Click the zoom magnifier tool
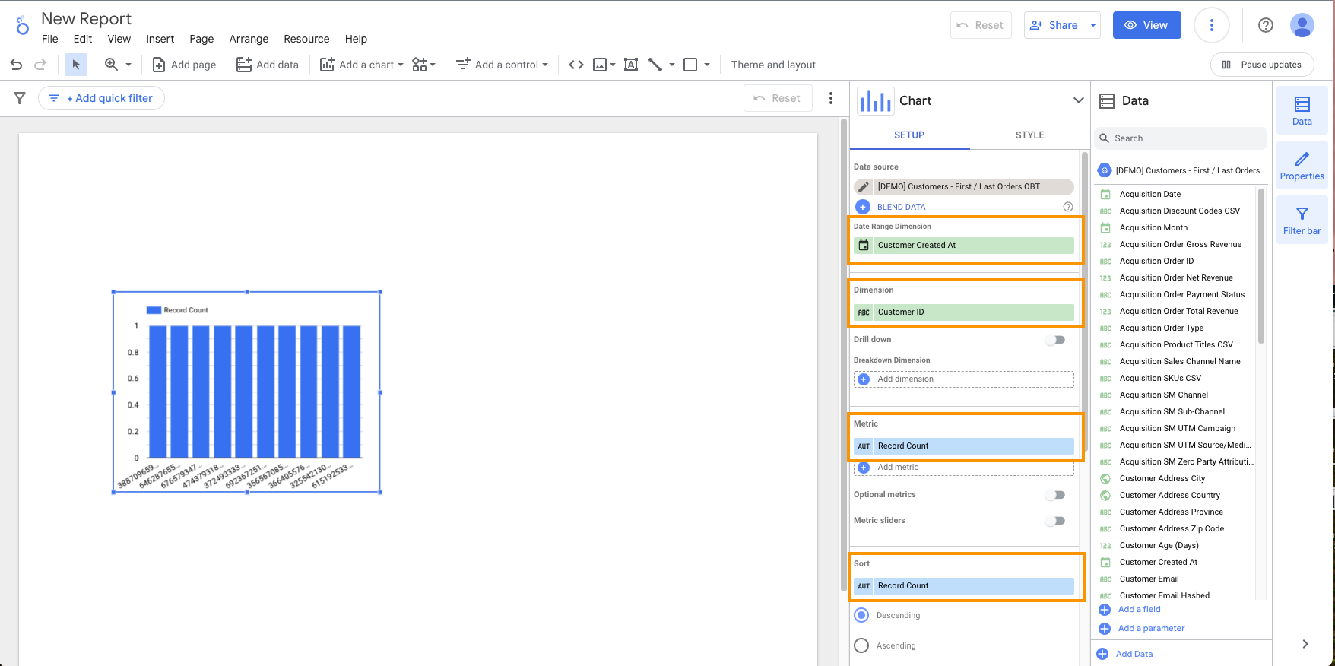The width and height of the screenshot is (1335, 666). (x=111, y=65)
